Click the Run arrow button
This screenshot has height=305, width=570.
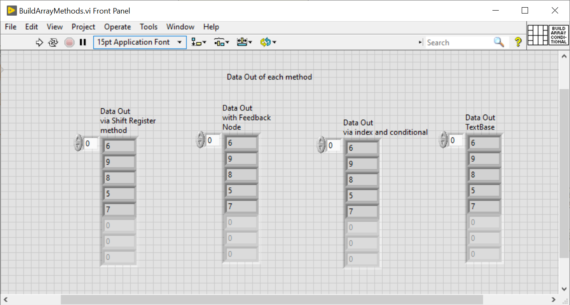click(x=39, y=42)
